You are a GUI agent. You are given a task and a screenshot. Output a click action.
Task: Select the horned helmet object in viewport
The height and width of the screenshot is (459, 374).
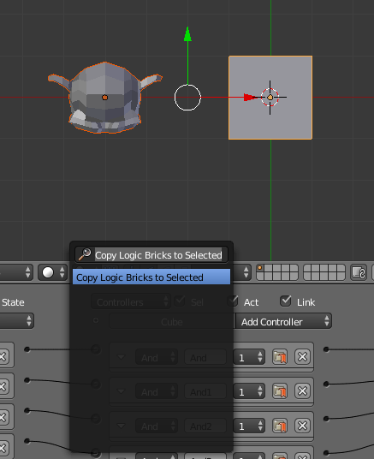[105, 98]
